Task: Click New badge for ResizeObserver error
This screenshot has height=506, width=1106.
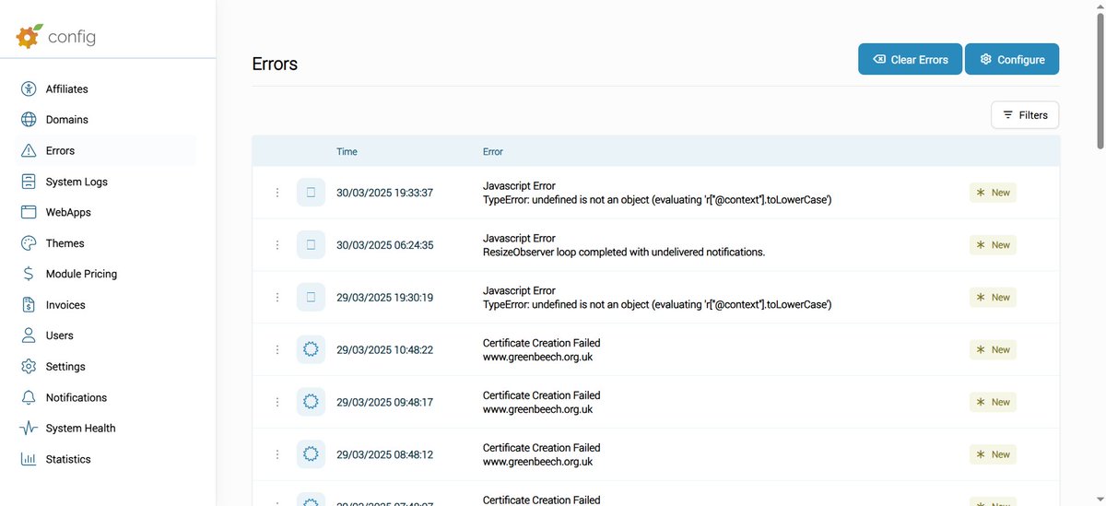Action: click(993, 245)
